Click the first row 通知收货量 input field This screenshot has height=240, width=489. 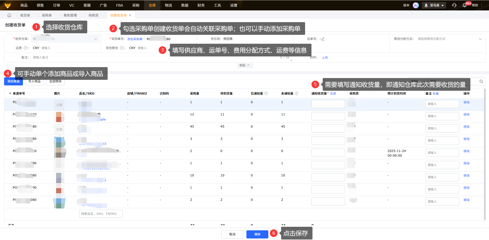pos(328,104)
